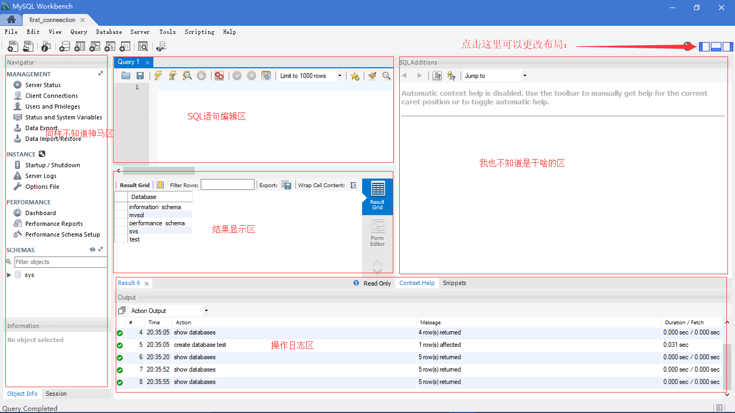Open the object inspector toolbar icon
The height and width of the screenshot is (413, 735).
click(46, 47)
